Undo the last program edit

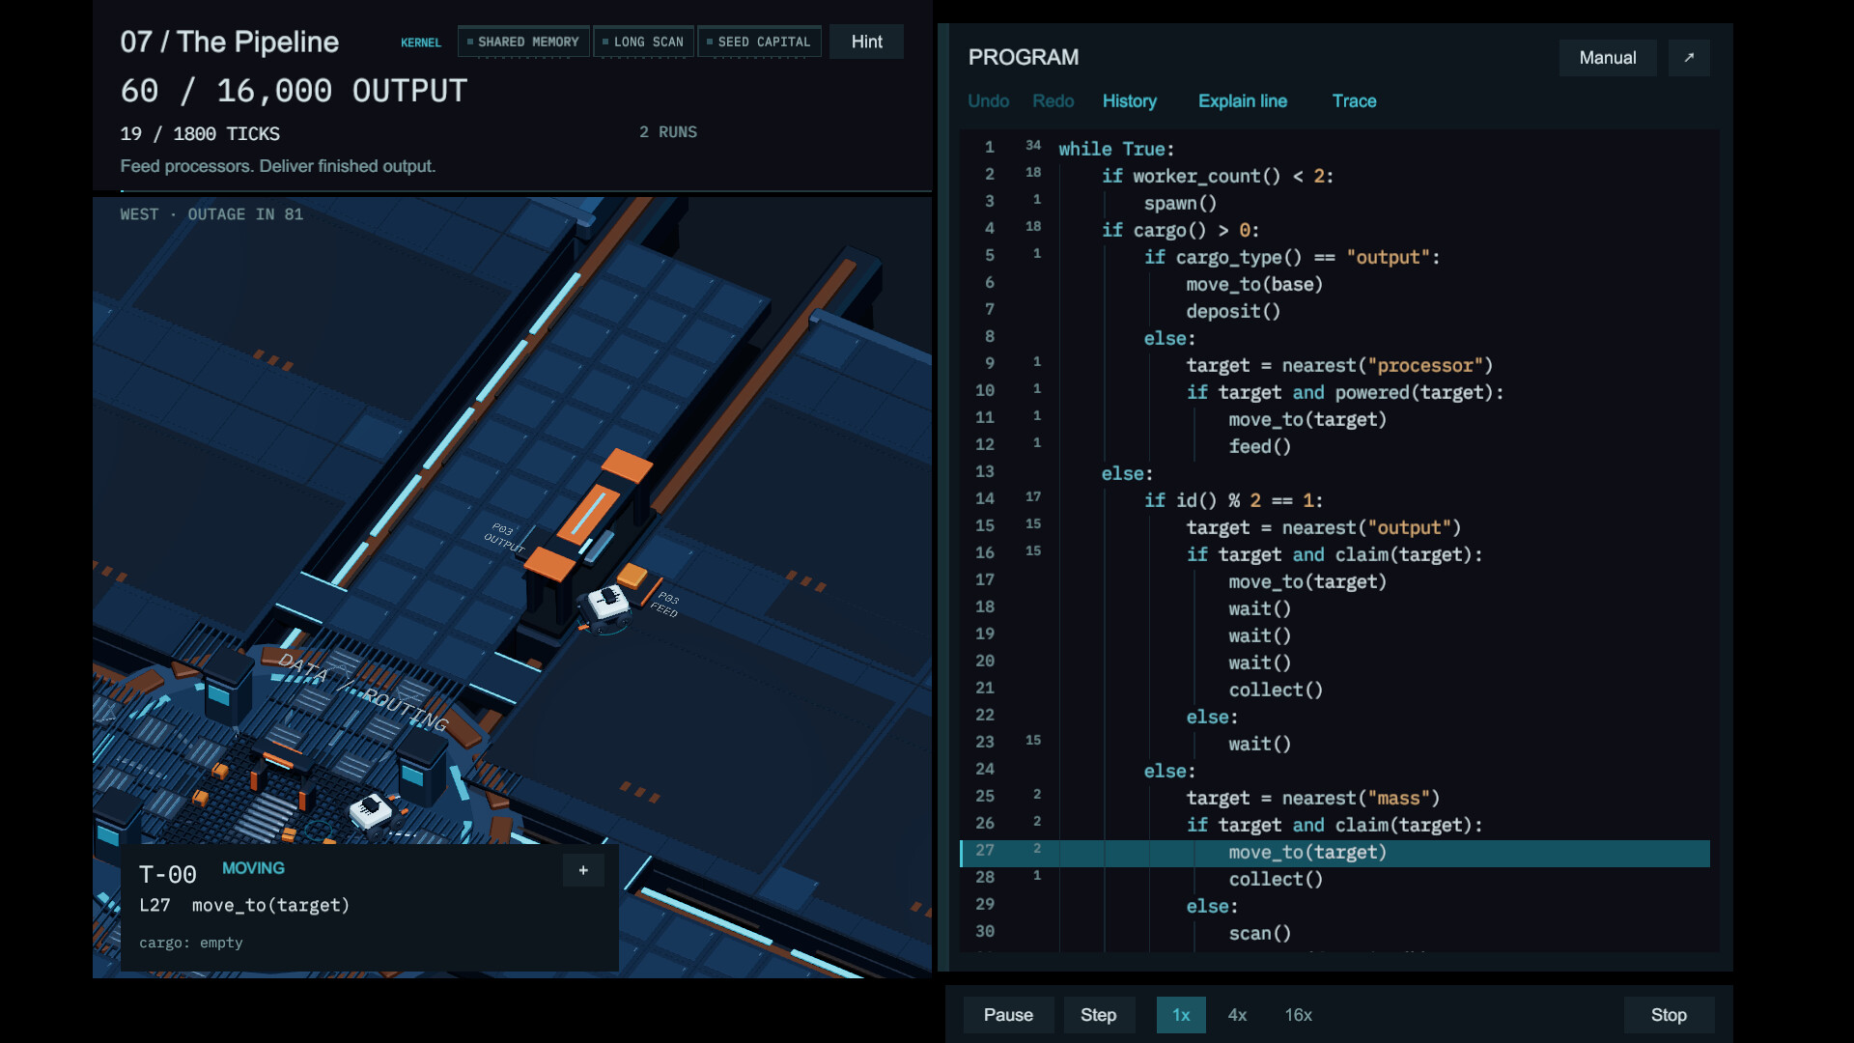click(x=988, y=101)
